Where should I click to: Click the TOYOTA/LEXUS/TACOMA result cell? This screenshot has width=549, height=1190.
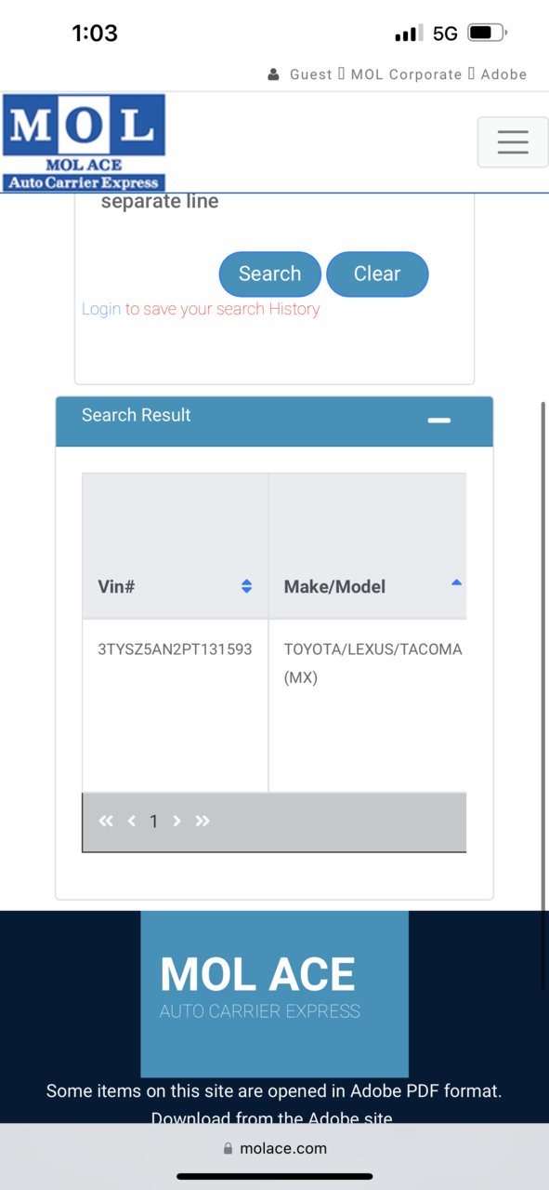(367, 705)
